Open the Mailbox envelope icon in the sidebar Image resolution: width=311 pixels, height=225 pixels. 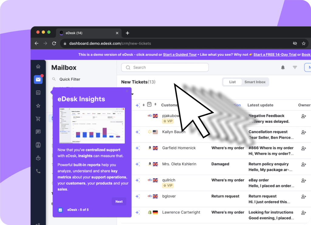click(38, 80)
